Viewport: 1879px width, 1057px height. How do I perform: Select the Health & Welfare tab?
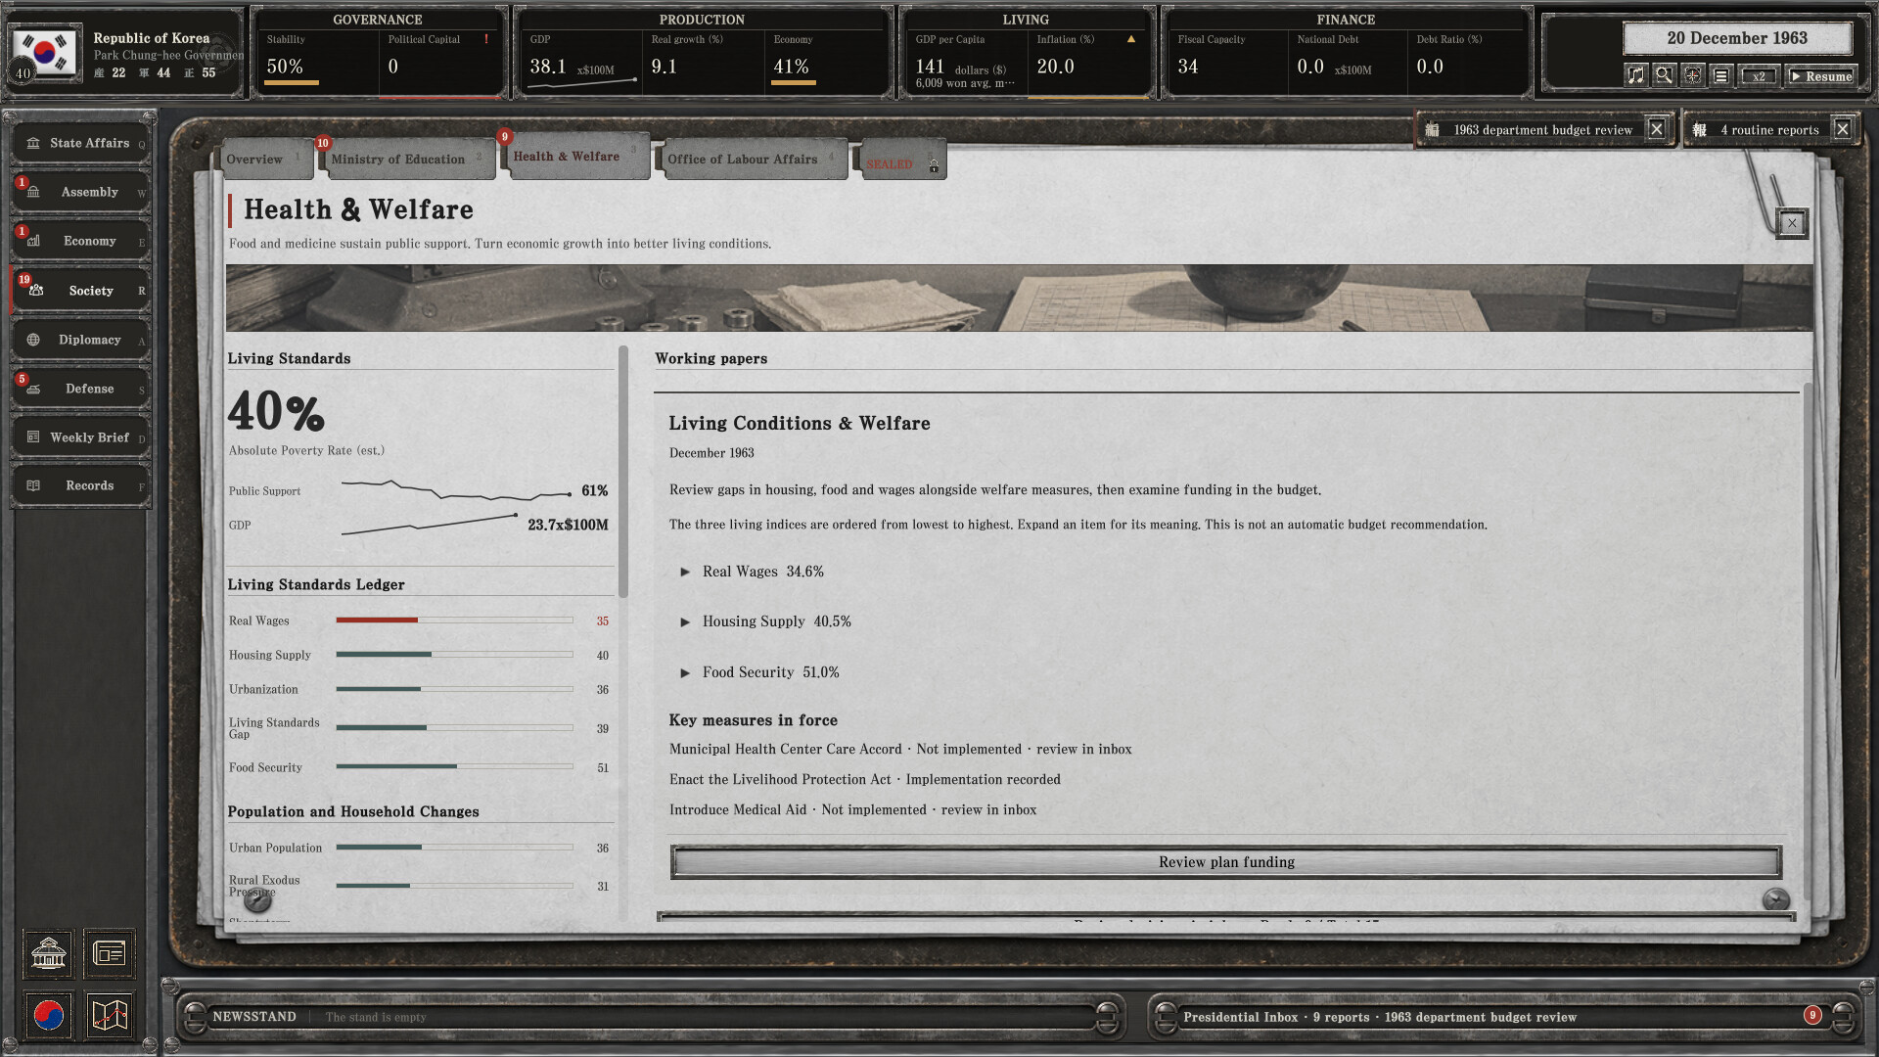coord(575,157)
